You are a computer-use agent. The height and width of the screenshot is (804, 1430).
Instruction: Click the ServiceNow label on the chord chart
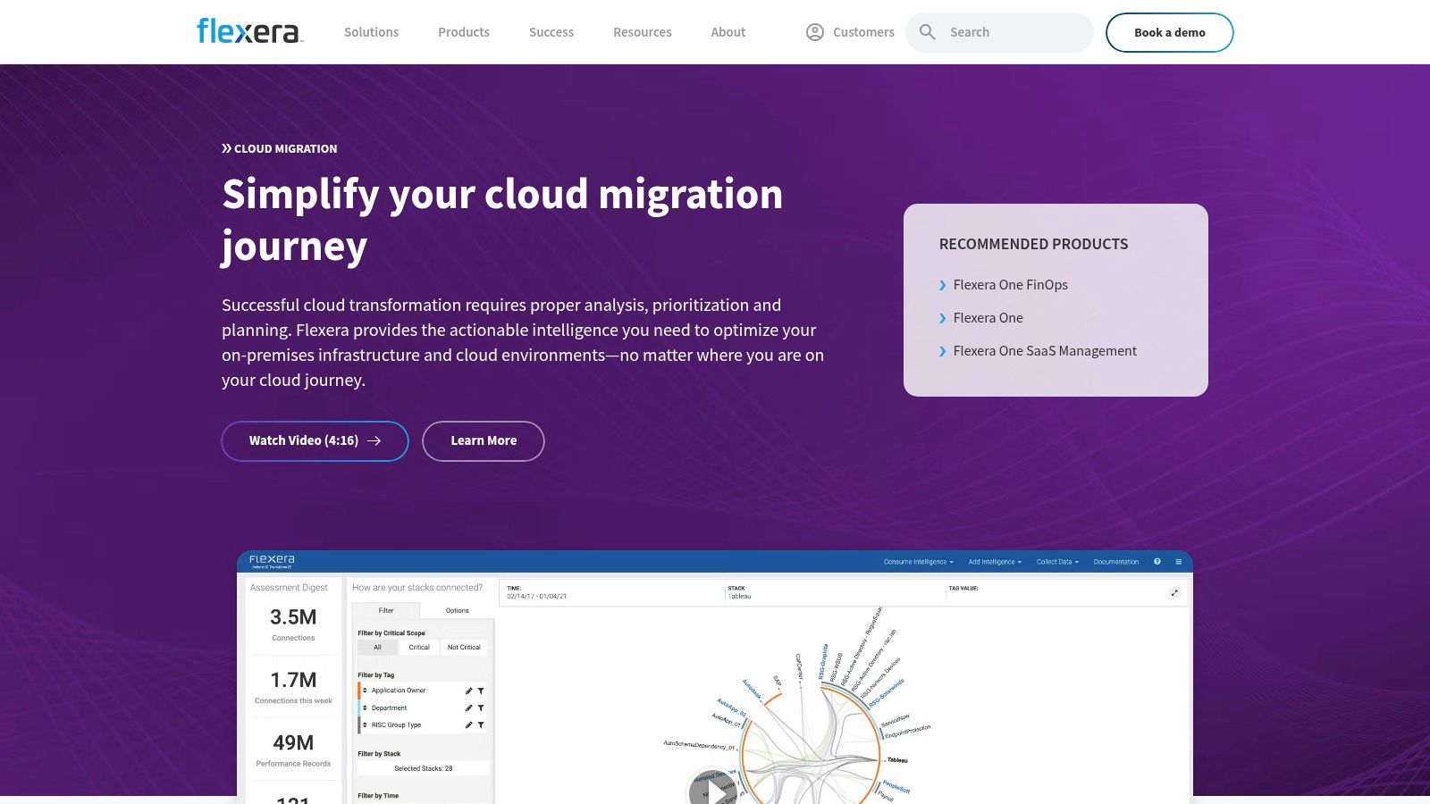(x=895, y=719)
